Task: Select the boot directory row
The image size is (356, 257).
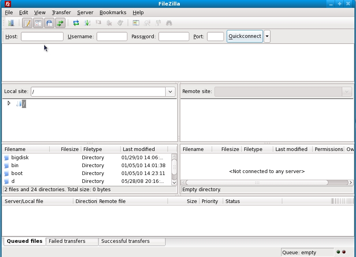Action: tap(87, 173)
